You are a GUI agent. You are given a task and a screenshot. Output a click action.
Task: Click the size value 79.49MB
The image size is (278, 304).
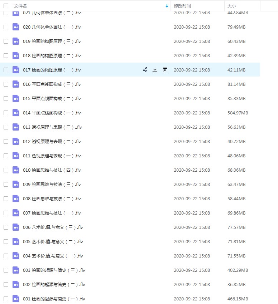pos(236,27)
